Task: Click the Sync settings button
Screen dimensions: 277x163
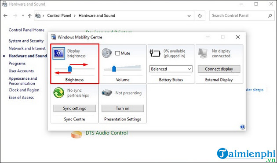Action: click(x=75, y=108)
